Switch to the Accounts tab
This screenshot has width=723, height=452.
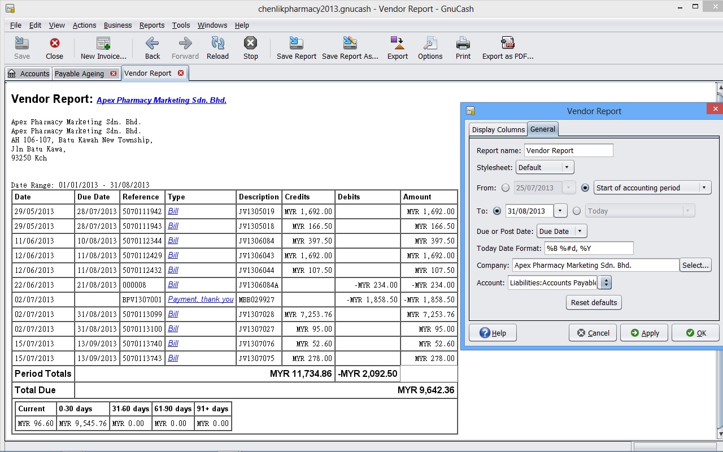point(29,73)
